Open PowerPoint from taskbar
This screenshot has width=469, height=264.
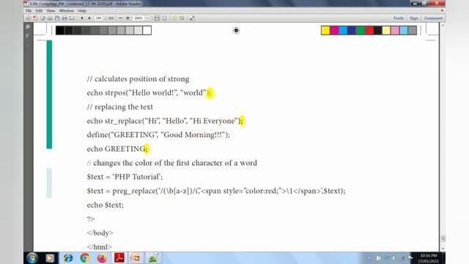(136, 258)
